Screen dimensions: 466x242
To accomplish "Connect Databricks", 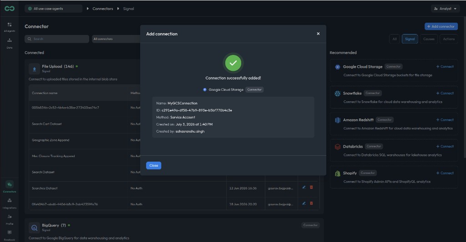I will (x=445, y=147).
